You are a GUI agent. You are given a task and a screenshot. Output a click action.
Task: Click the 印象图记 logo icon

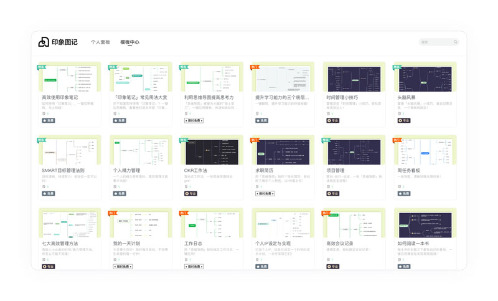[x=44, y=42]
